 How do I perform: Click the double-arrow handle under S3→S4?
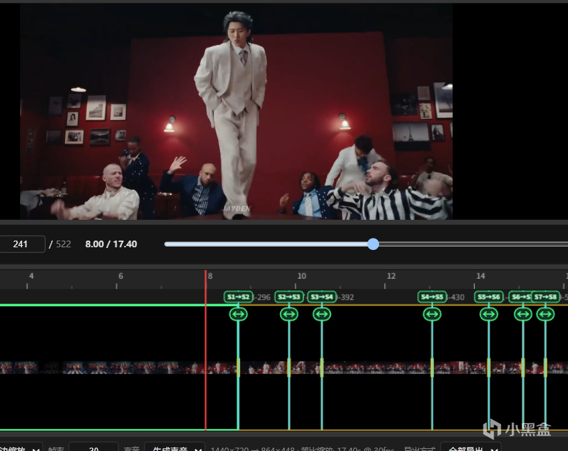pos(322,314)
